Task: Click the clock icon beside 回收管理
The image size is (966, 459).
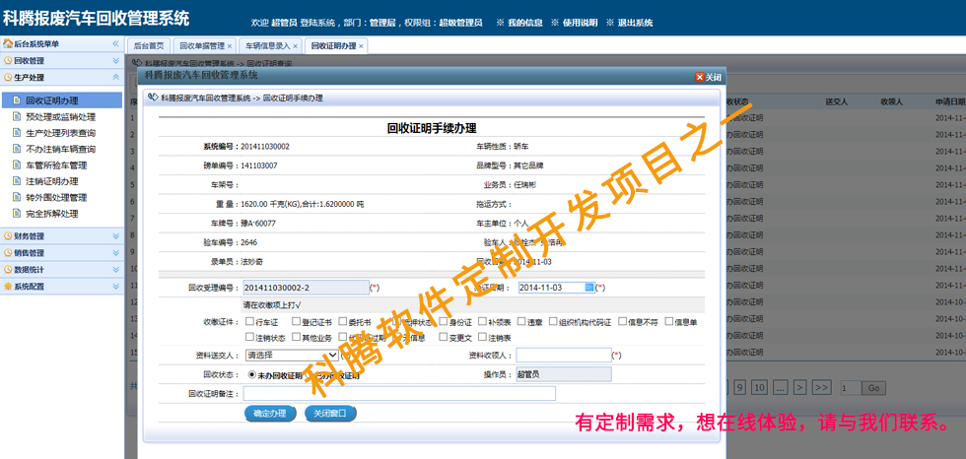Action: (x=8, y=61)
